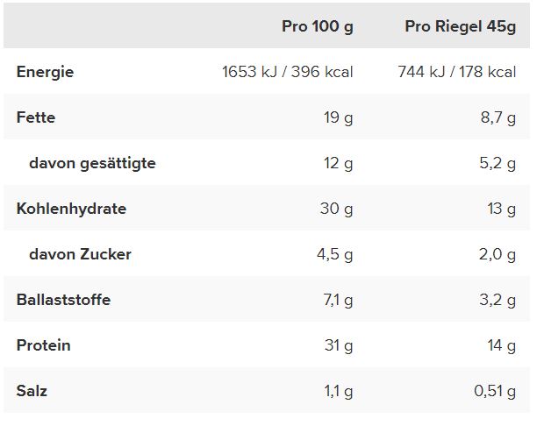
Task: Click the 19 g fat value
Action: [x=338, y=117]
